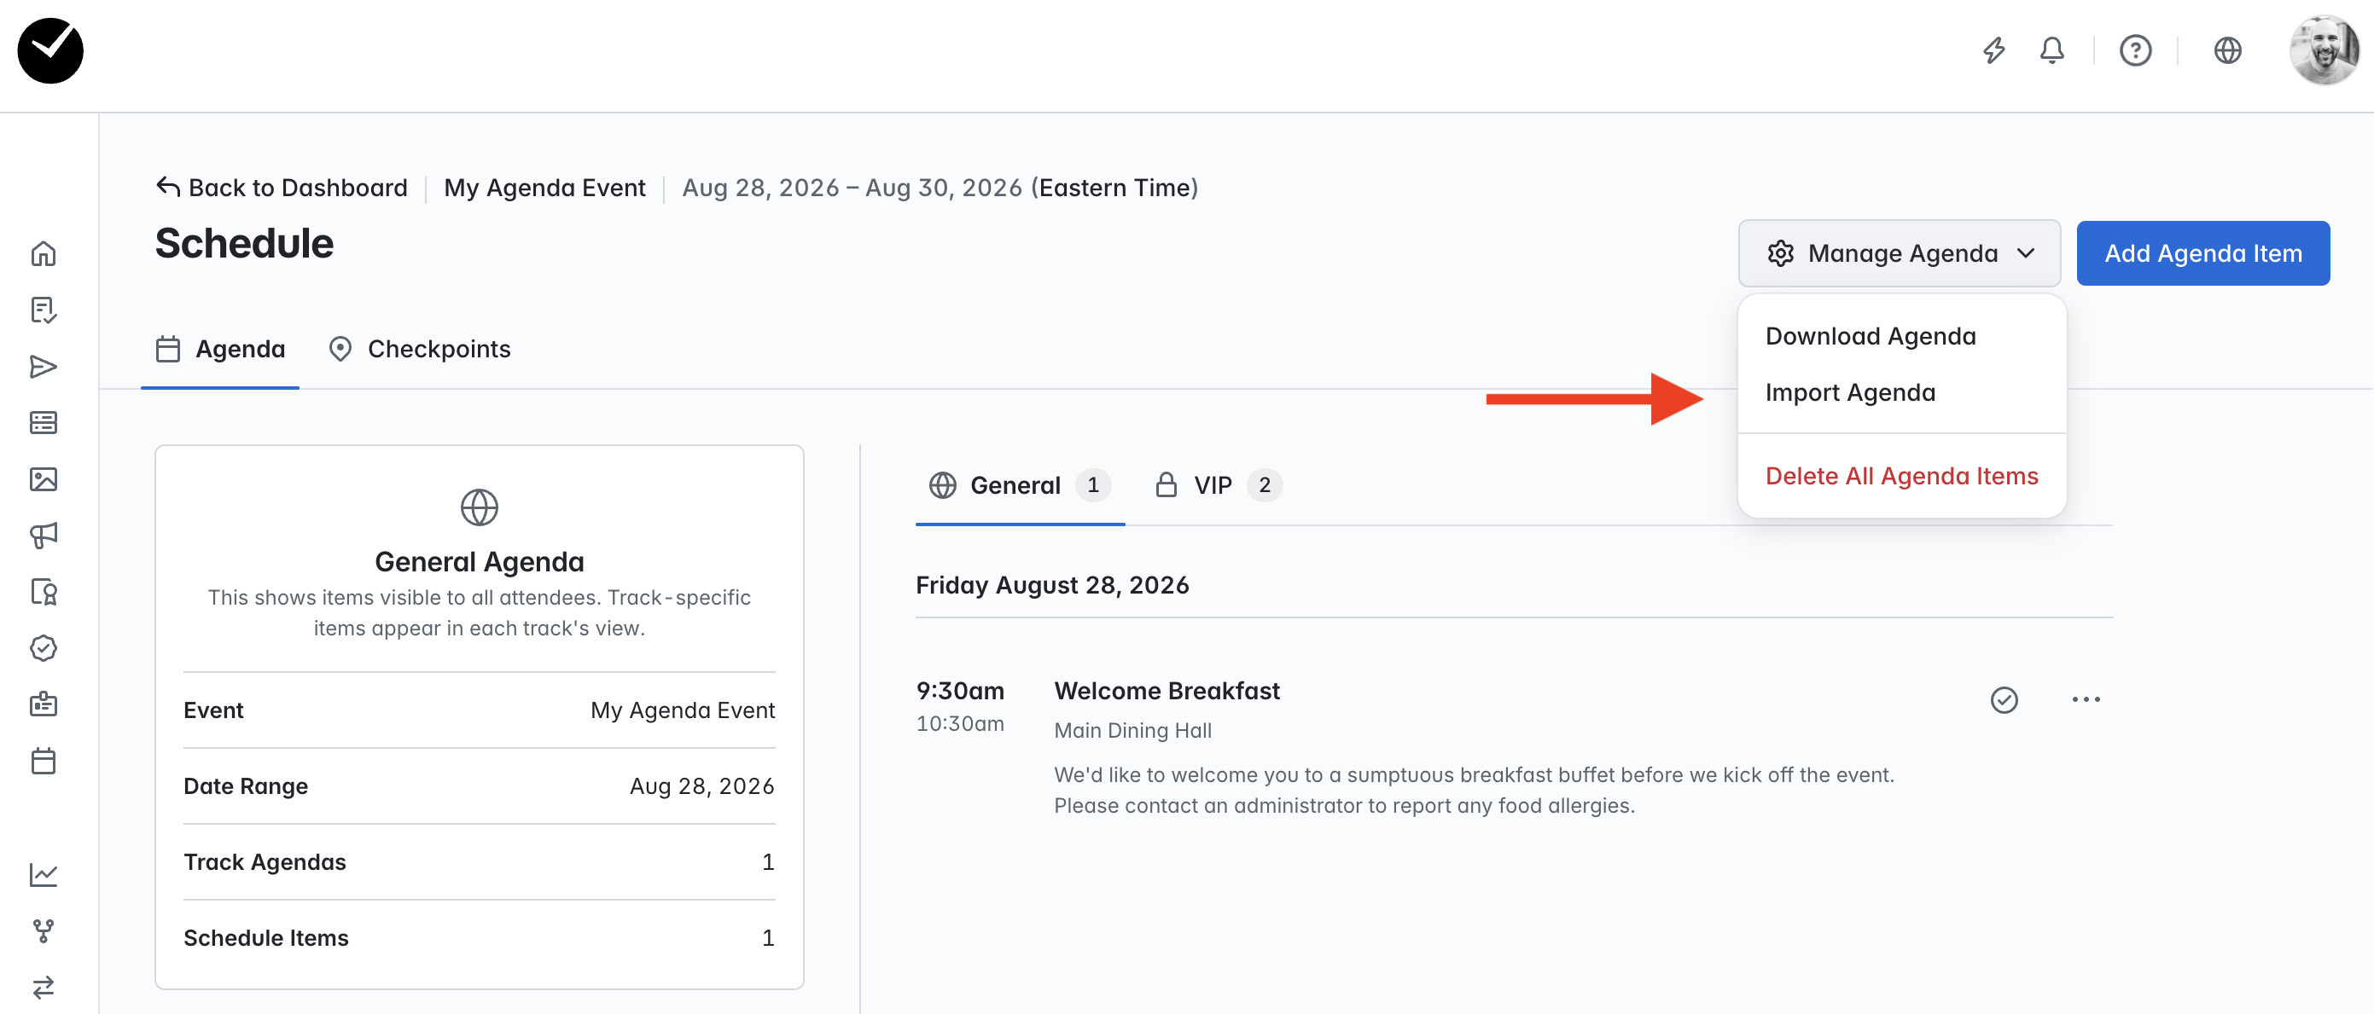
Task: Switch to the Checkpoints tab
Action: [419, 349]
